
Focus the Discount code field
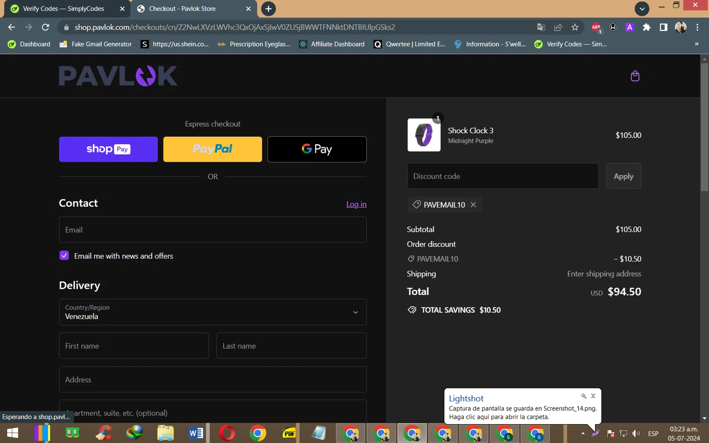coord(503,176)
